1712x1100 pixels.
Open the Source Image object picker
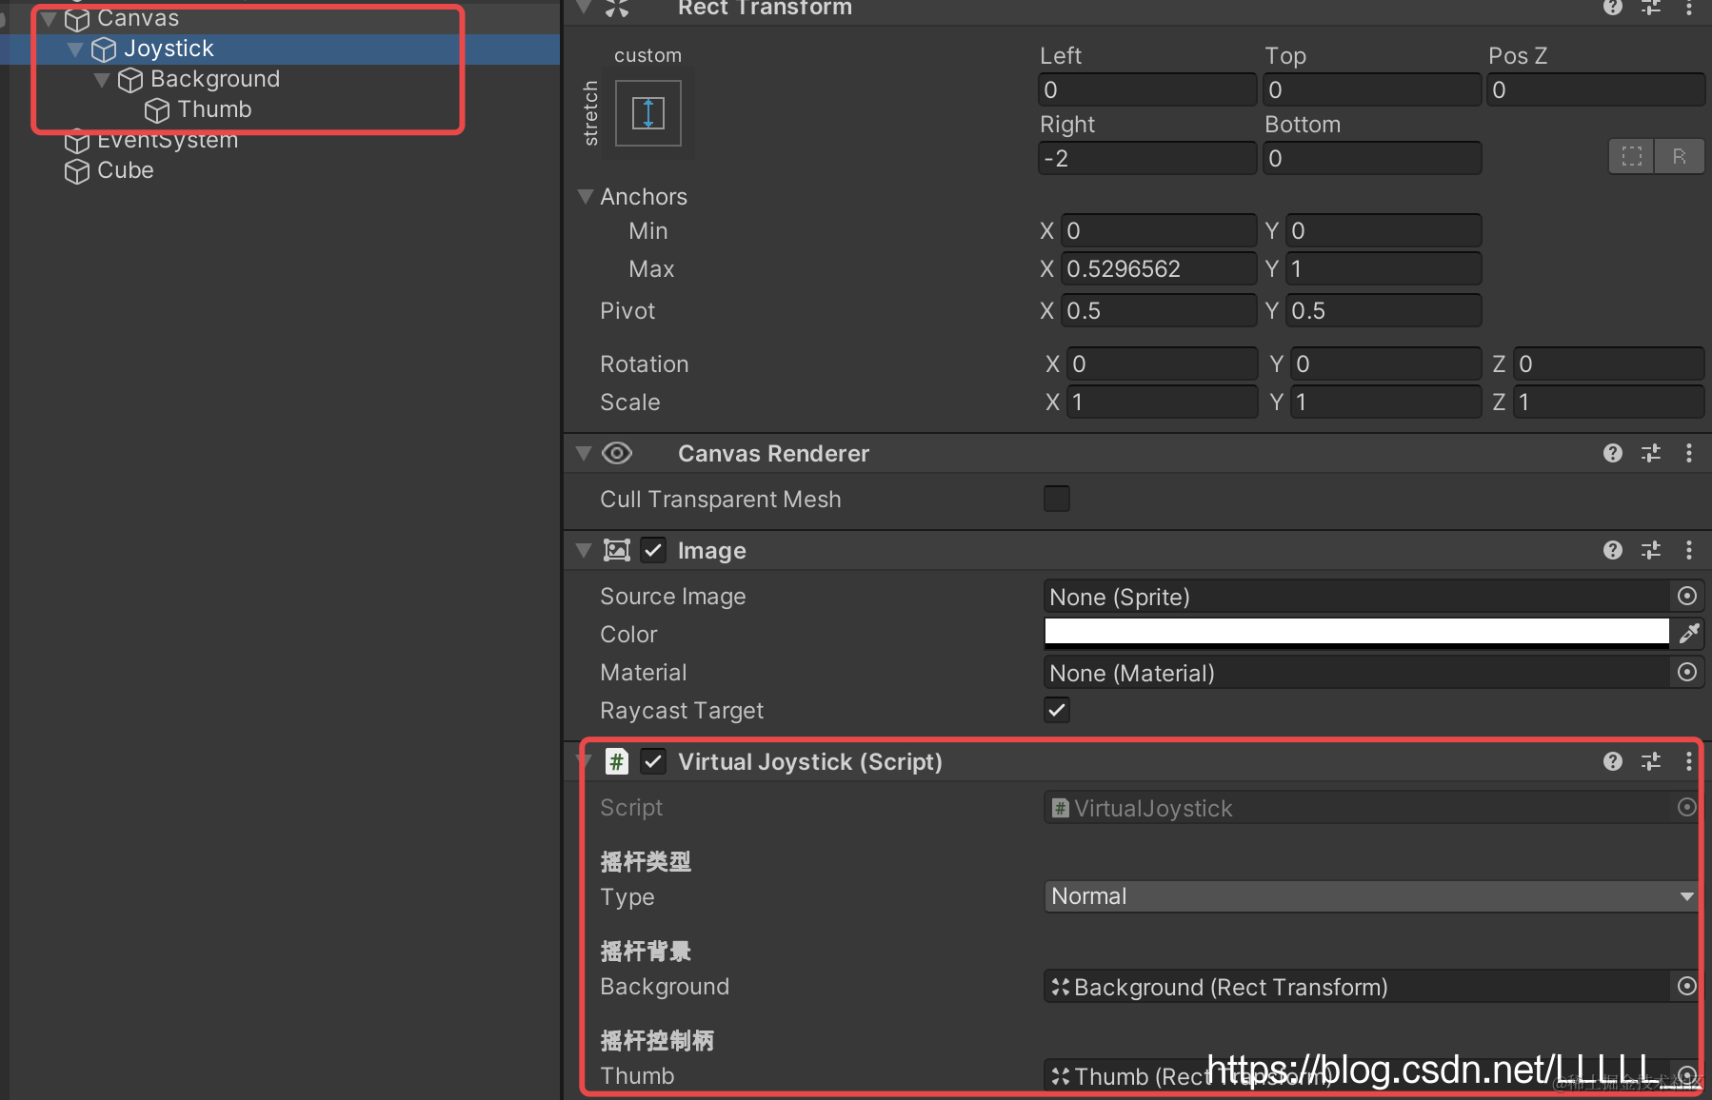(1686, 596)
